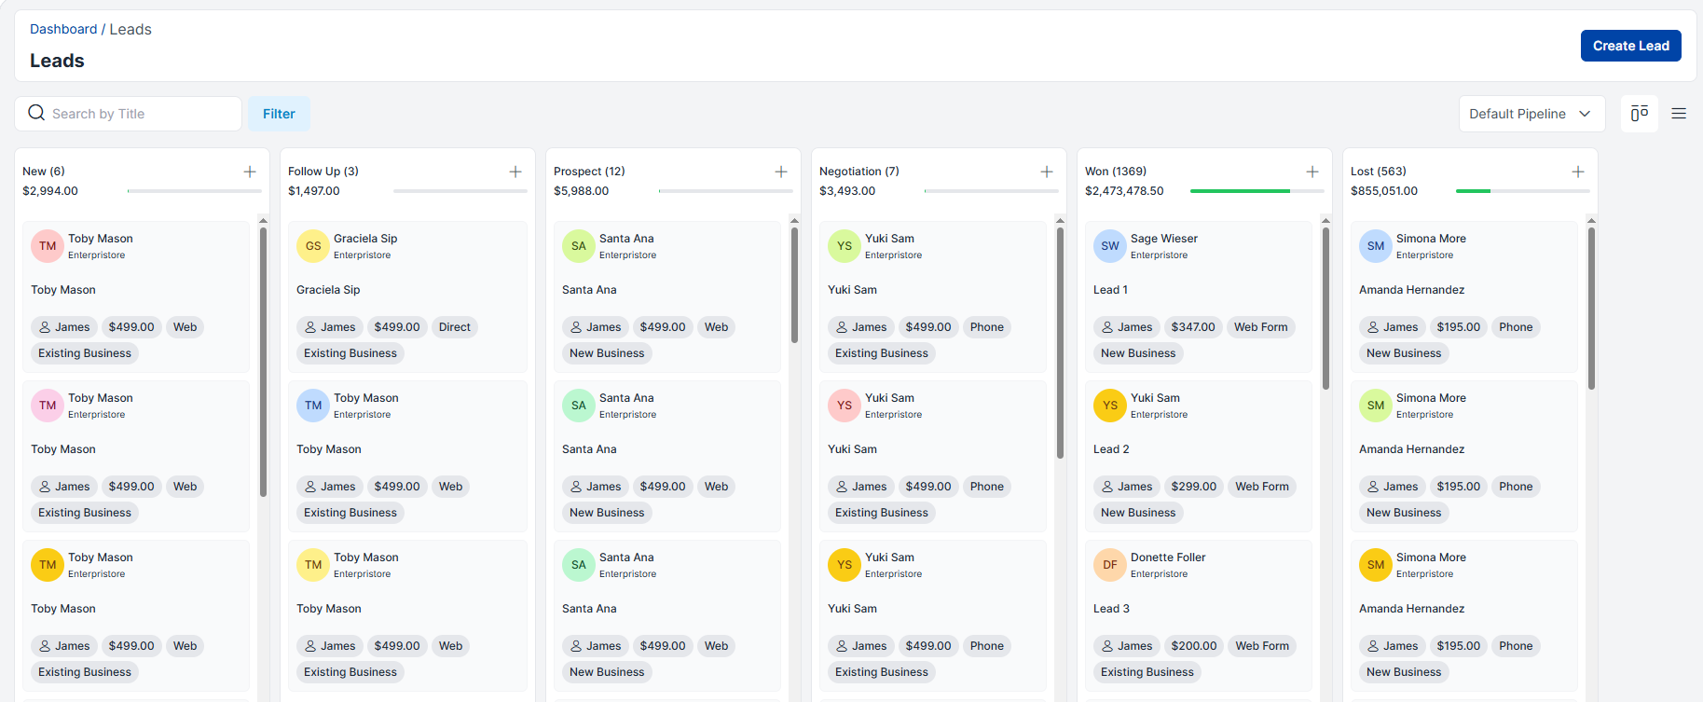The width and height of the screenshot is (1703, 702).
Task: Go to Dashboard via breadcrumb
Action: pos(63,29)
